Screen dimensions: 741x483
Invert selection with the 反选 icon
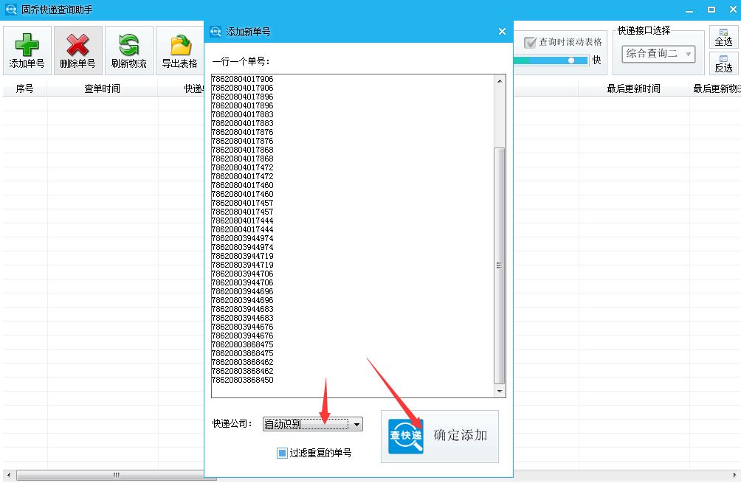(724, 66)
